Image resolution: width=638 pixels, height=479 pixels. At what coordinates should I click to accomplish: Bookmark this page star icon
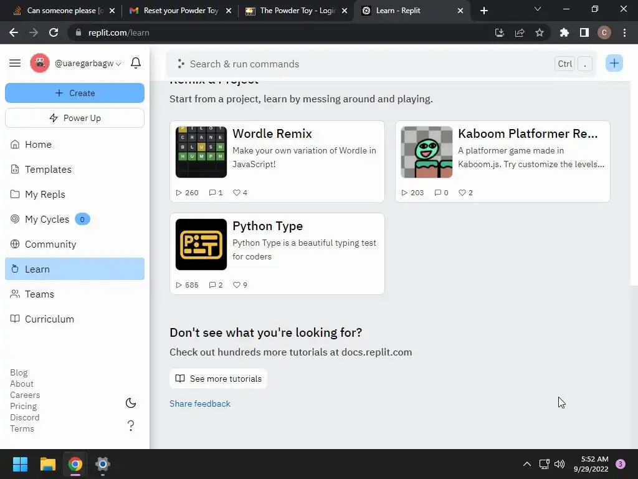point(540,32)
